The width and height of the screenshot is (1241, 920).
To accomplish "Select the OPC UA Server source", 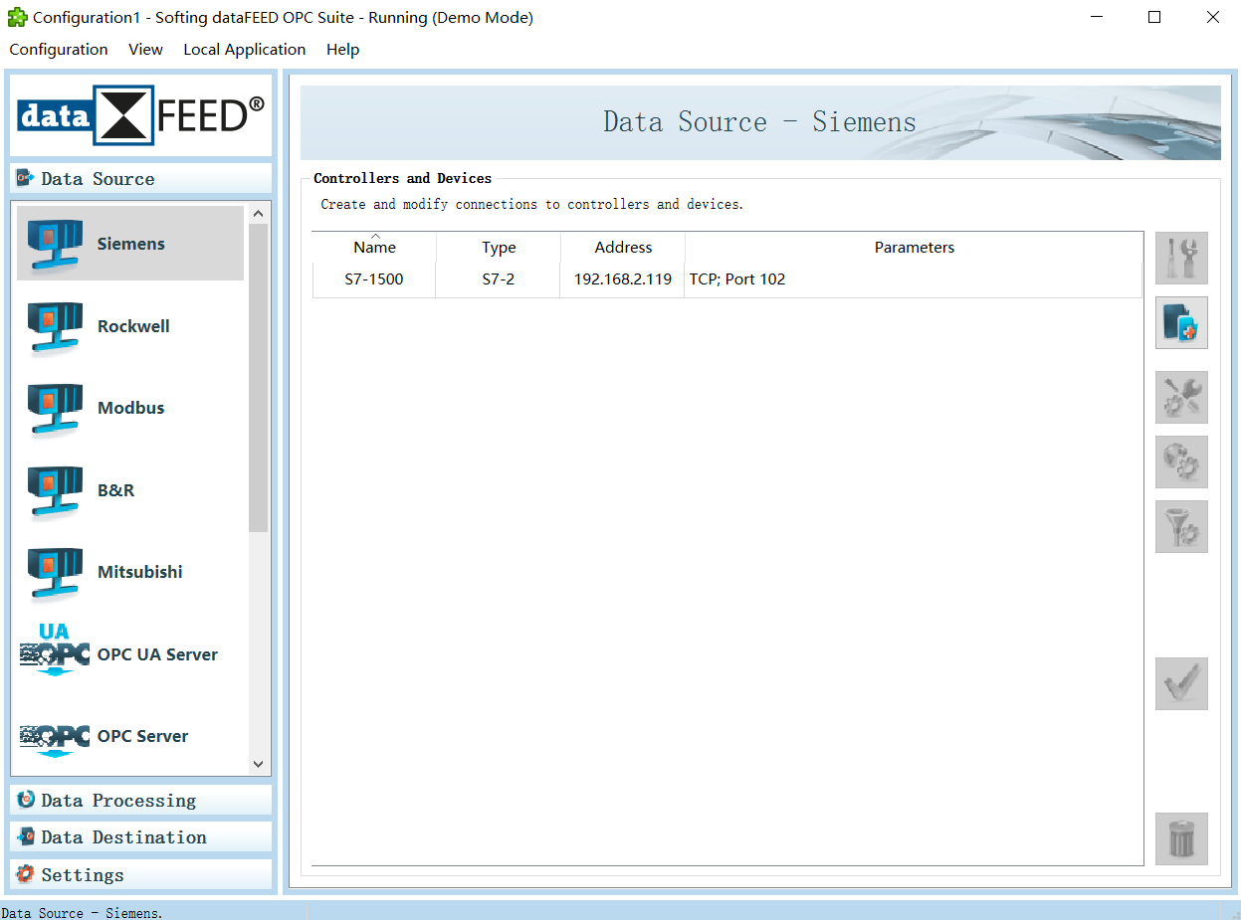I will [129, 653].
